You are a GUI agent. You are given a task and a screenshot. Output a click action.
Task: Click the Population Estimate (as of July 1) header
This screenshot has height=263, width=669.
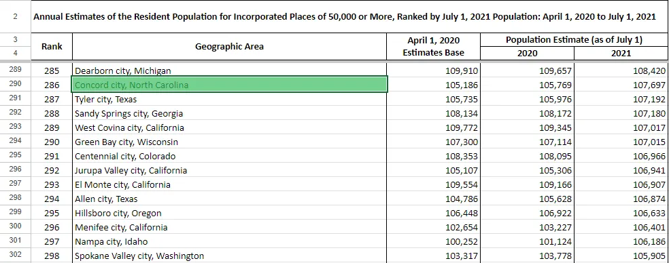[x=574, y=40]
